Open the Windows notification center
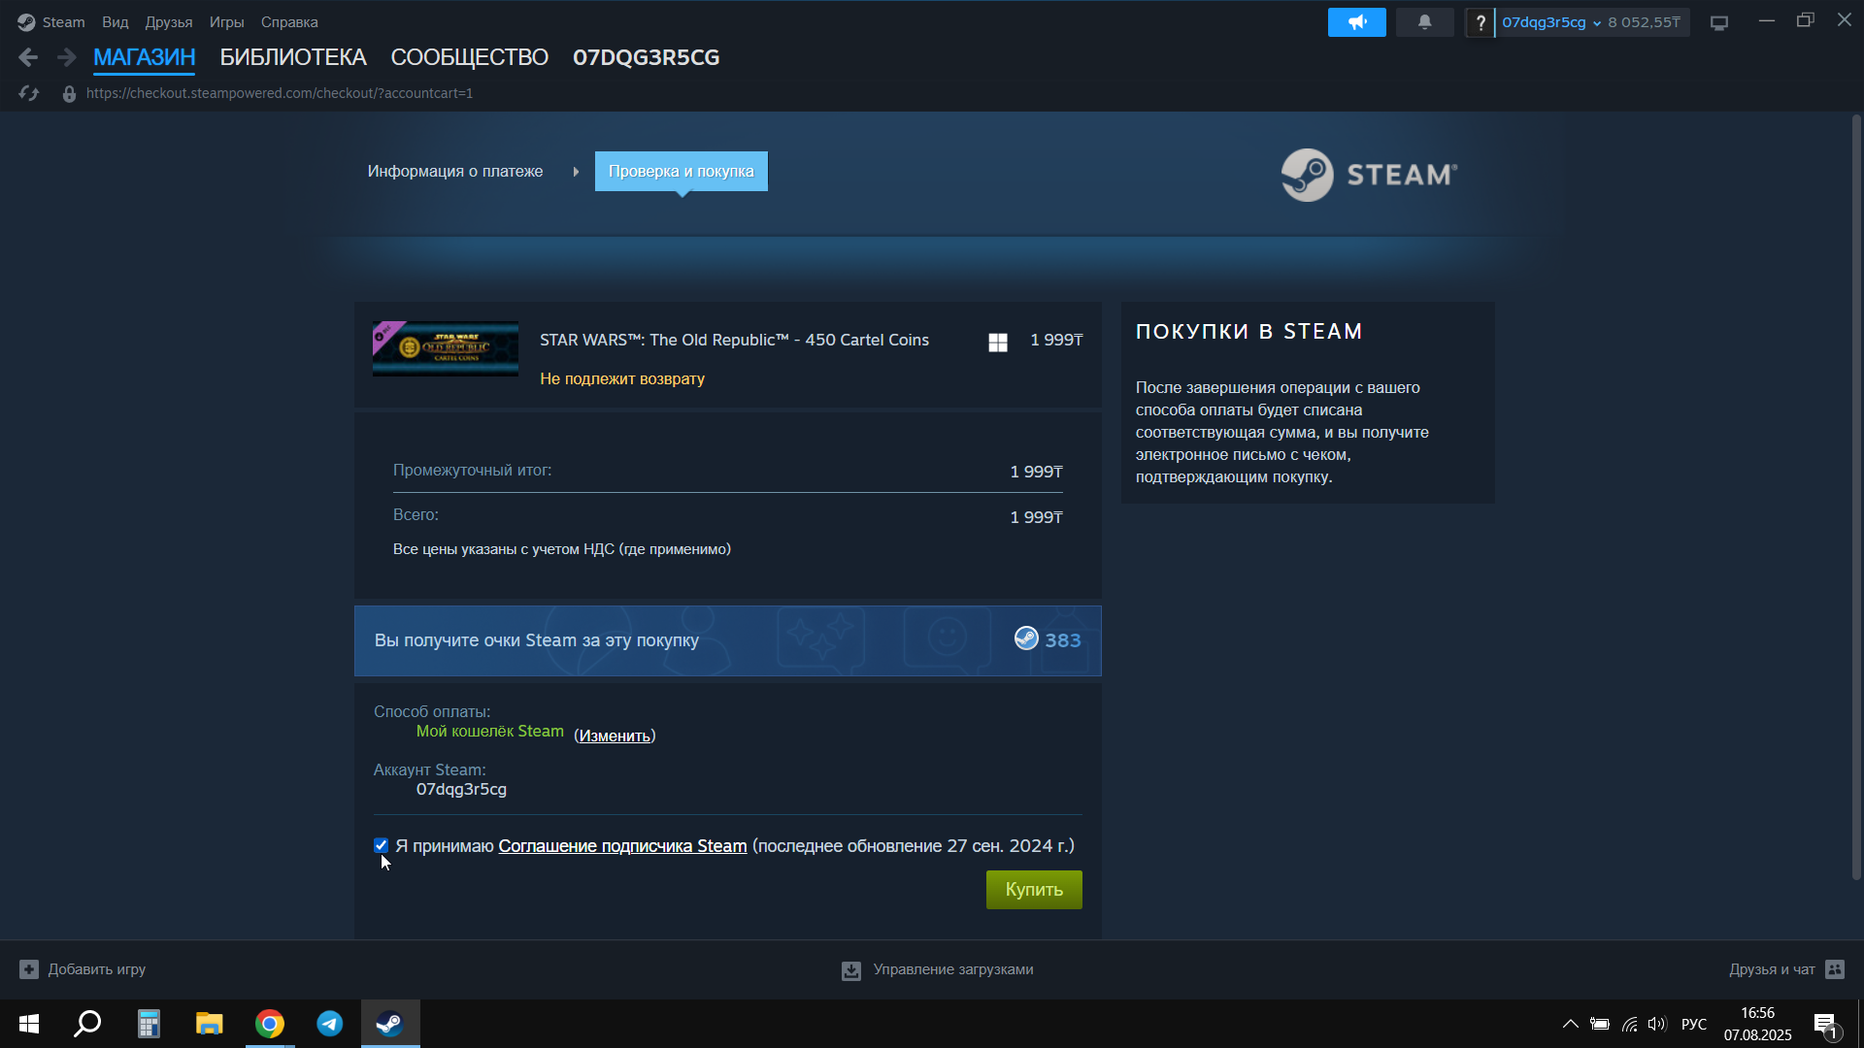 click(1826, 1025)
